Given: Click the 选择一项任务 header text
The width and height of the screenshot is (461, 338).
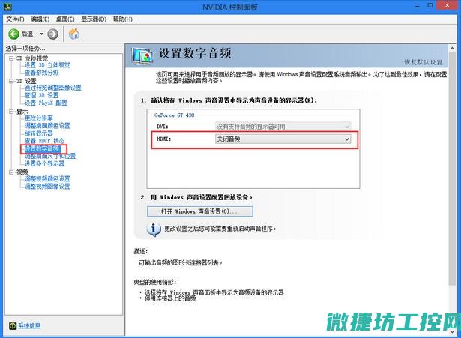Looking at the screenshot, I should 25,49.
